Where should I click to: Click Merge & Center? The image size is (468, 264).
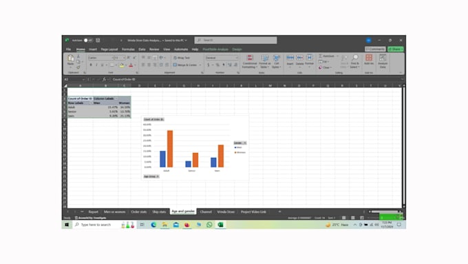tap(185, 65)
